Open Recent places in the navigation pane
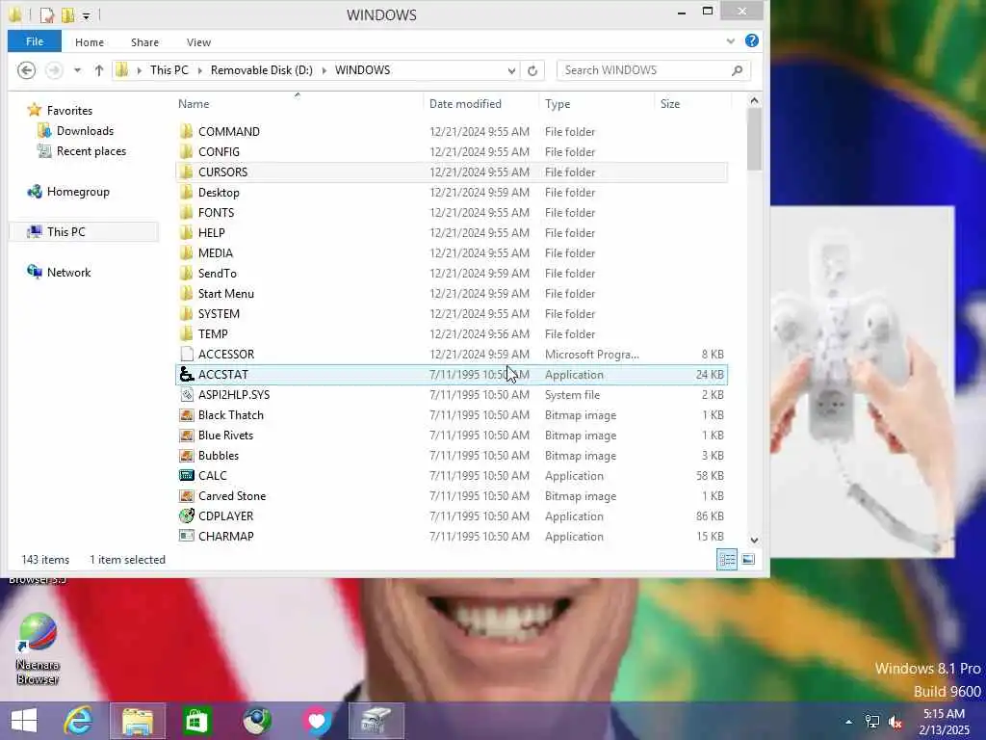986x740 pixels. [x=82, y=151]
